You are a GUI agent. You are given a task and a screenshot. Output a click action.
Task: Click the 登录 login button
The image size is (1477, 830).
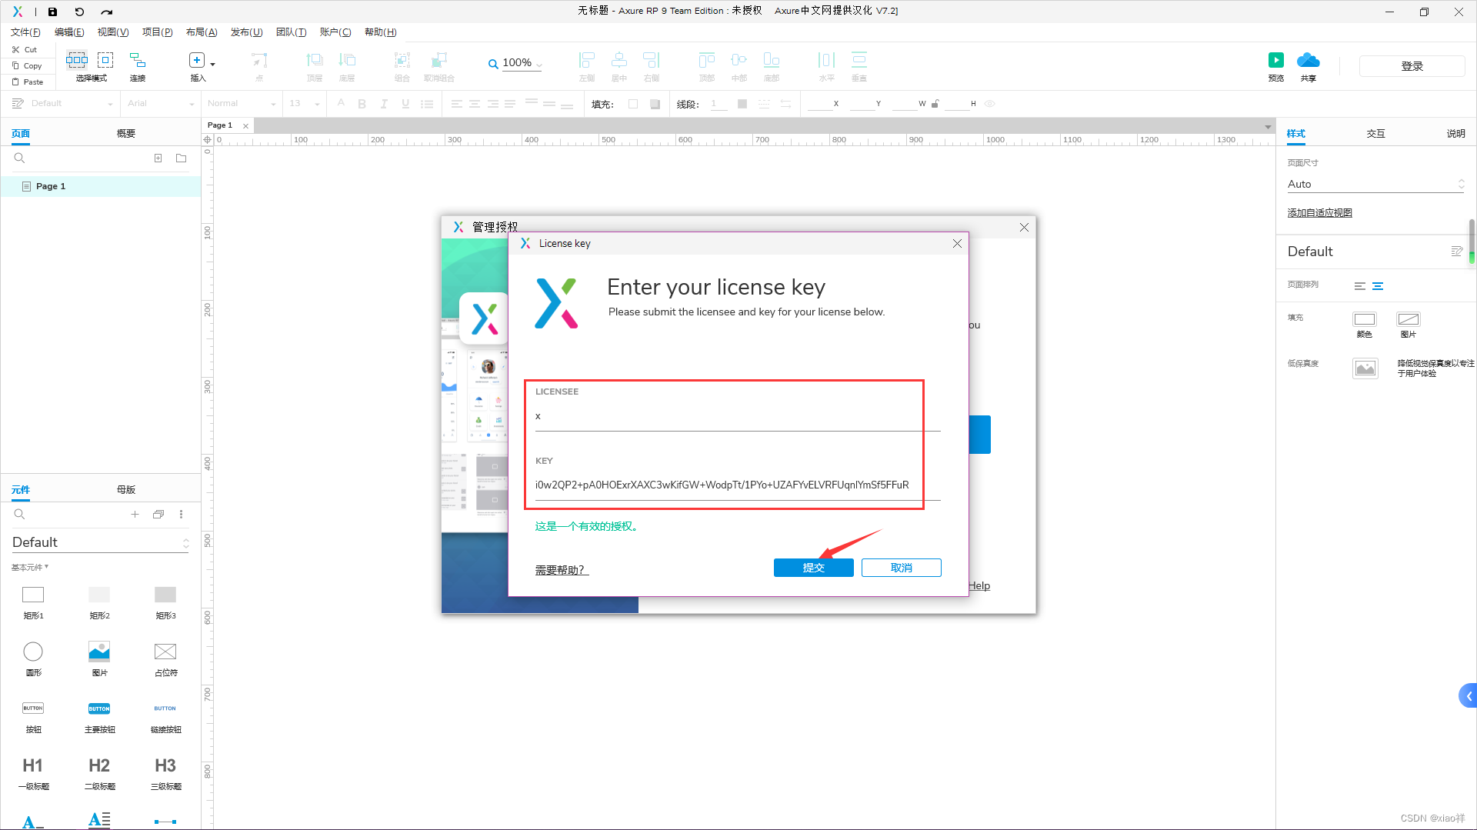coord(1412,66)
